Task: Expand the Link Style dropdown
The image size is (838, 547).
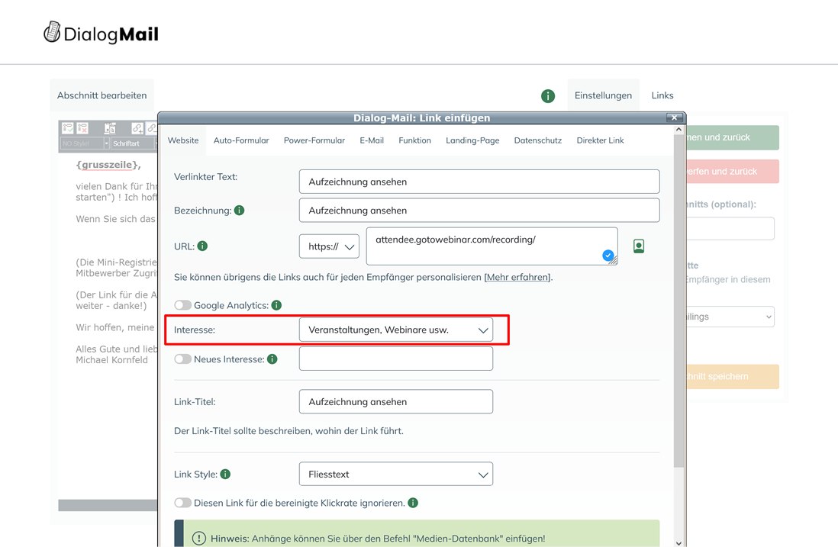Action: [395, 475]
